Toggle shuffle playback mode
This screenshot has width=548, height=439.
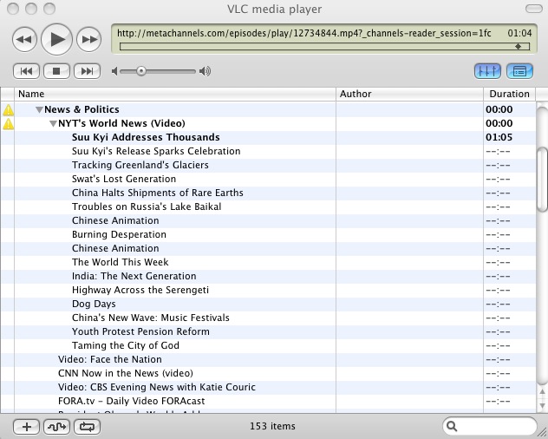click(57, 426)
